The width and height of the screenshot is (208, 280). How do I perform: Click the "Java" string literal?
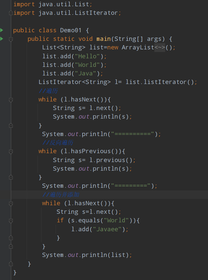pyautogui.click(x=86, y=73)
